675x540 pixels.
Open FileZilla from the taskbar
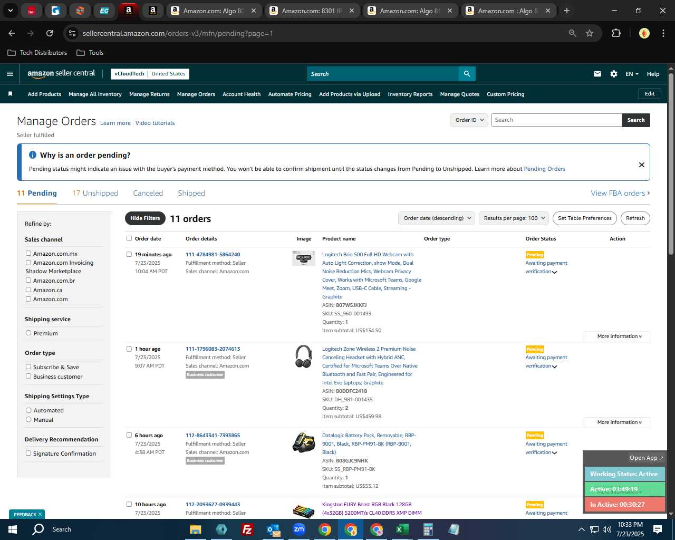click(247, 529)
